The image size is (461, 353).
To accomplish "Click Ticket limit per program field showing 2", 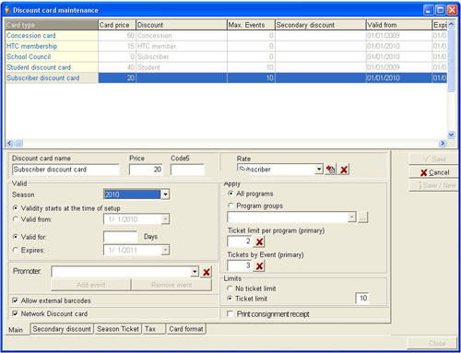I will coord(240,241).
